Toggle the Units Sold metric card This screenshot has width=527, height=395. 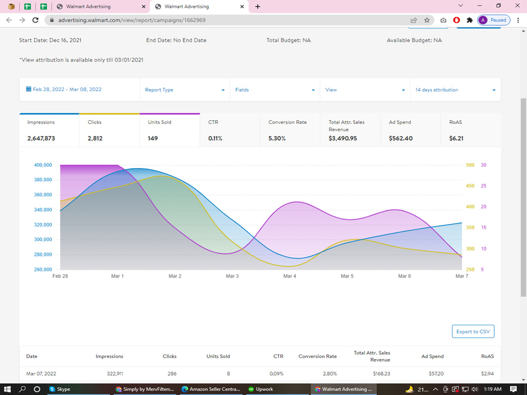pos(169,130)
